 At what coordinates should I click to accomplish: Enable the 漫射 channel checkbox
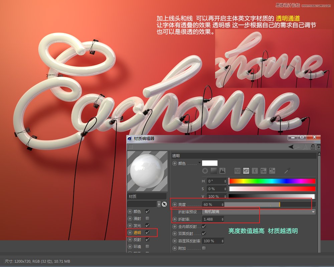147,219
